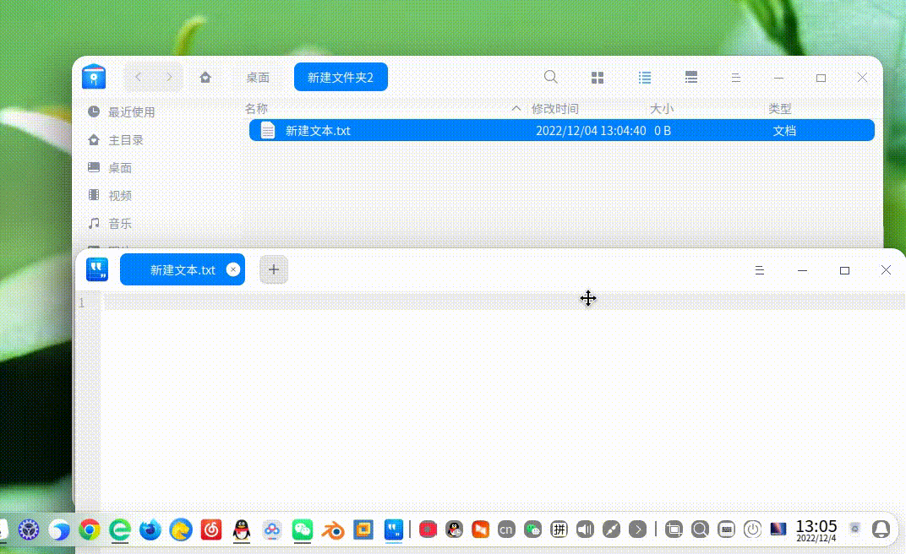Click line 1 in editor

(504, 301)
